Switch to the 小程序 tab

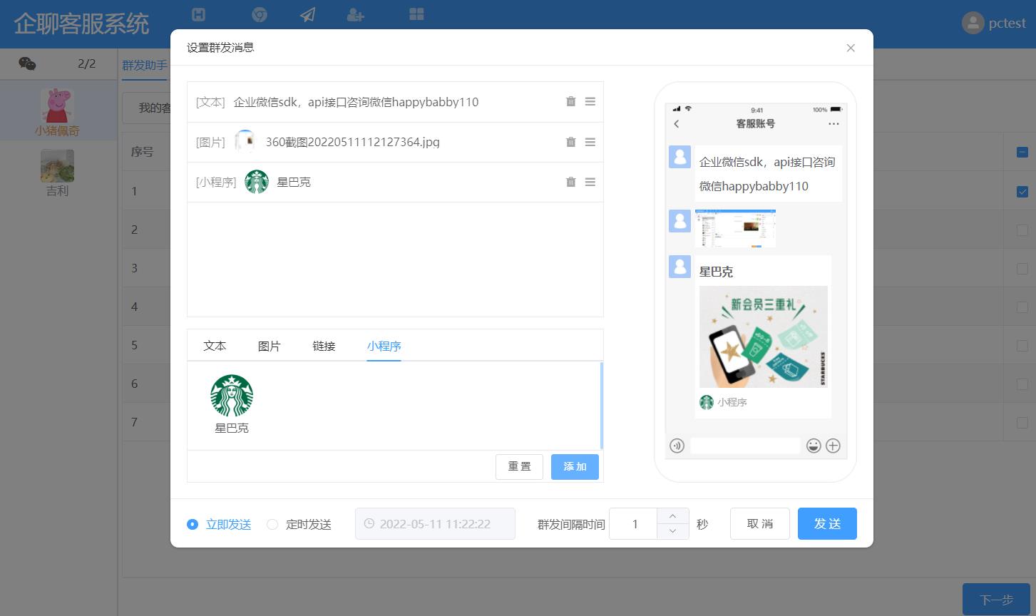384,346
